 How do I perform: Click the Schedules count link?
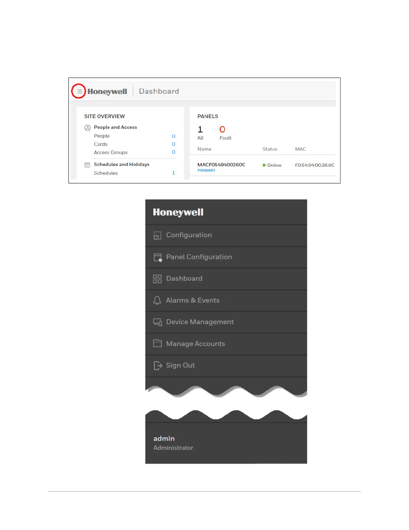click(174, 173)
